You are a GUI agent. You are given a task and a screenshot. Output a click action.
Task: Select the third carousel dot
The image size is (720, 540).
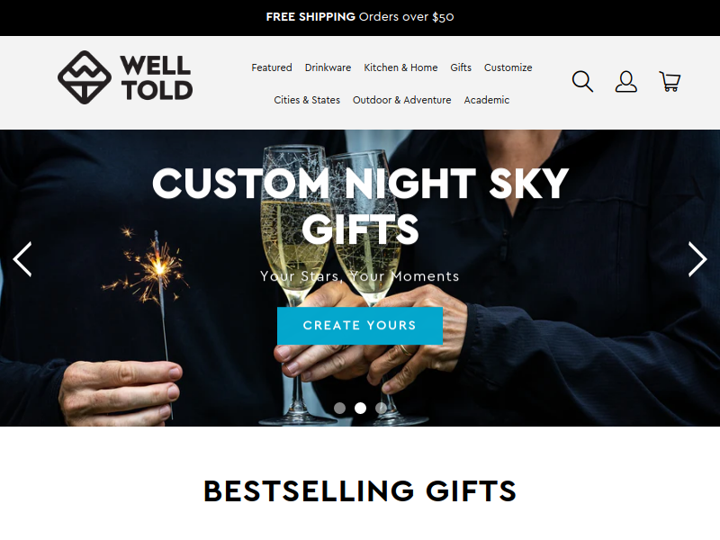[x=381, y=409]
